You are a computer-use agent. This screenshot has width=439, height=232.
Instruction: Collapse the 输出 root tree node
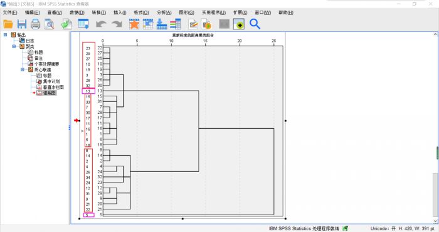point(5,34)
